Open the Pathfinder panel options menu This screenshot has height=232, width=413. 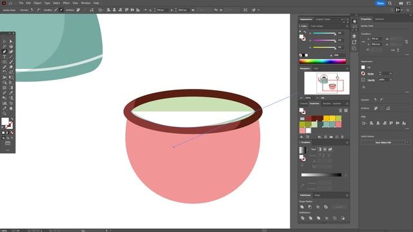[x=347, y=195]
